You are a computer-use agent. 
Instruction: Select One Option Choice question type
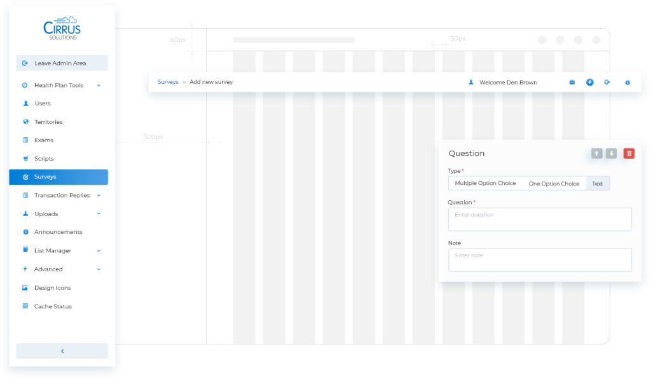pyautogui.click(x=554, y=184)
